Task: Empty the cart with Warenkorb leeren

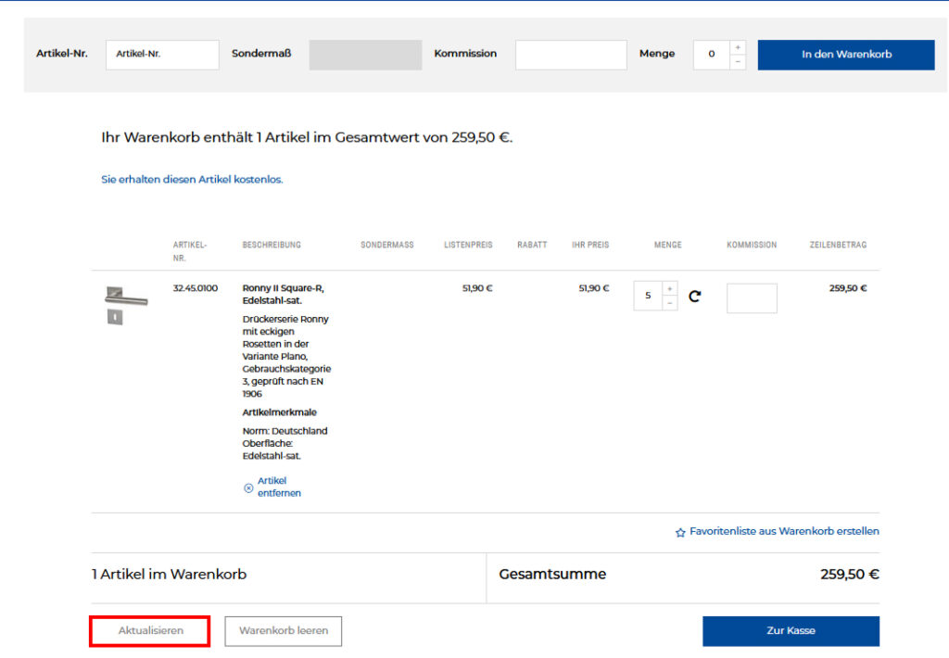Action: tap(284, 631)
